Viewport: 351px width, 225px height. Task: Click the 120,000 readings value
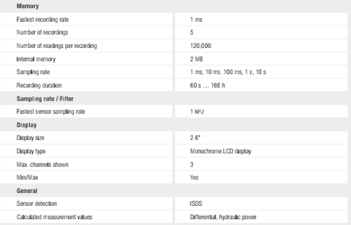click(201, 46)
